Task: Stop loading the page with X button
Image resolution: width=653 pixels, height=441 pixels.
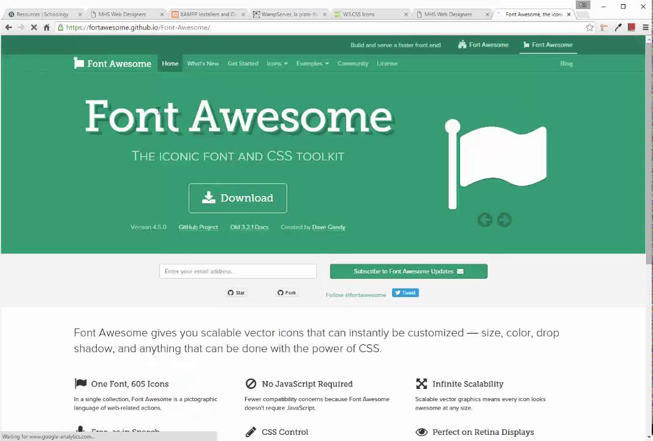Action: [x=34, y=28]
